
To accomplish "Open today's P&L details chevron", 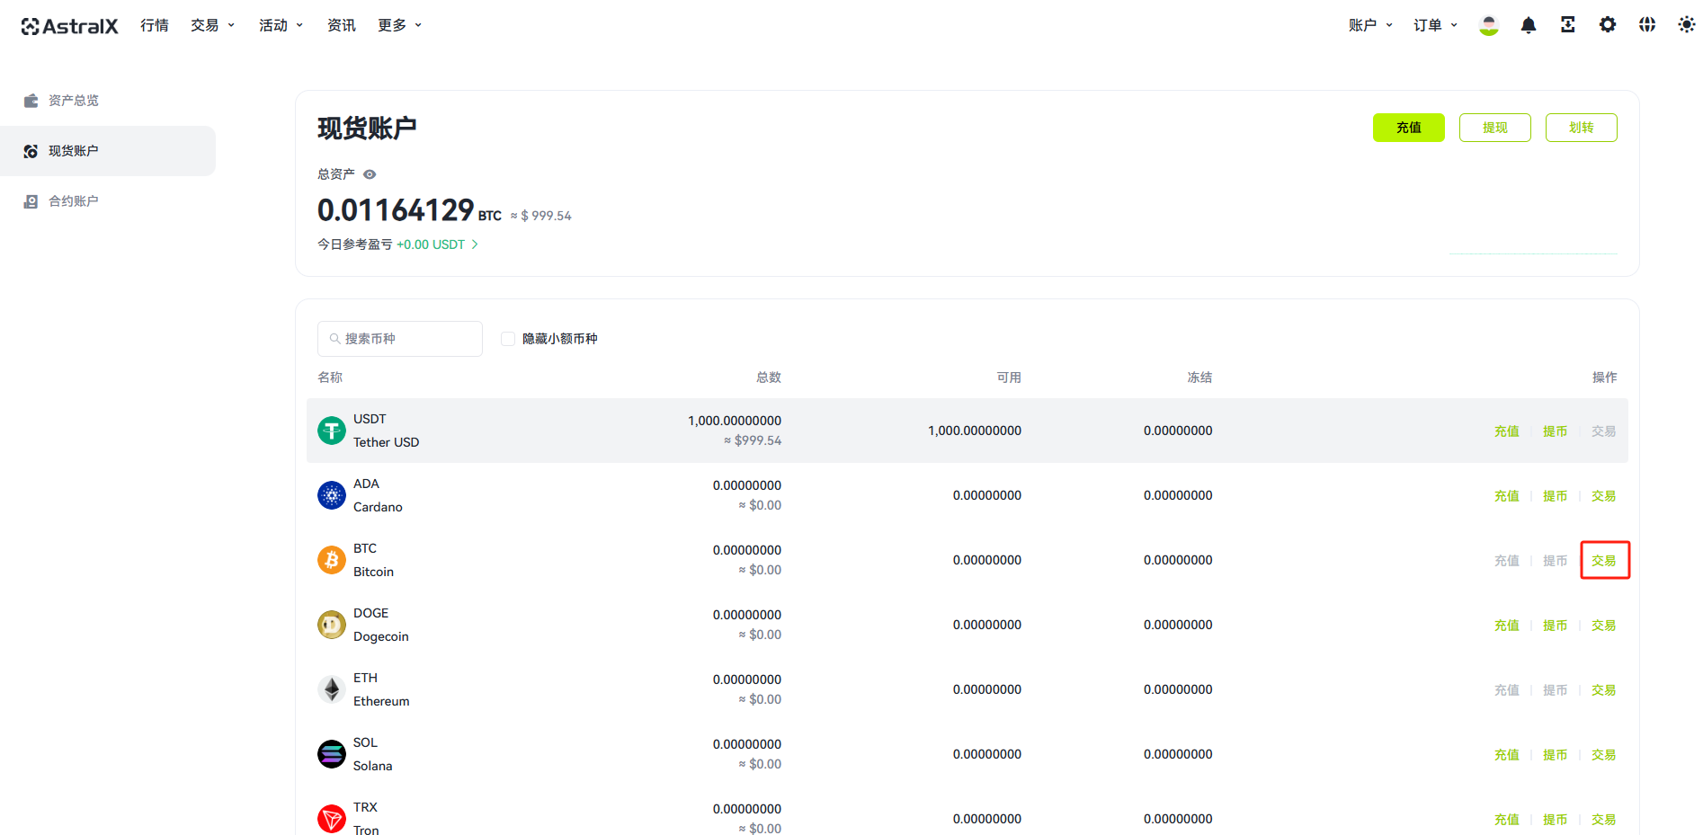I will point(475,244).
